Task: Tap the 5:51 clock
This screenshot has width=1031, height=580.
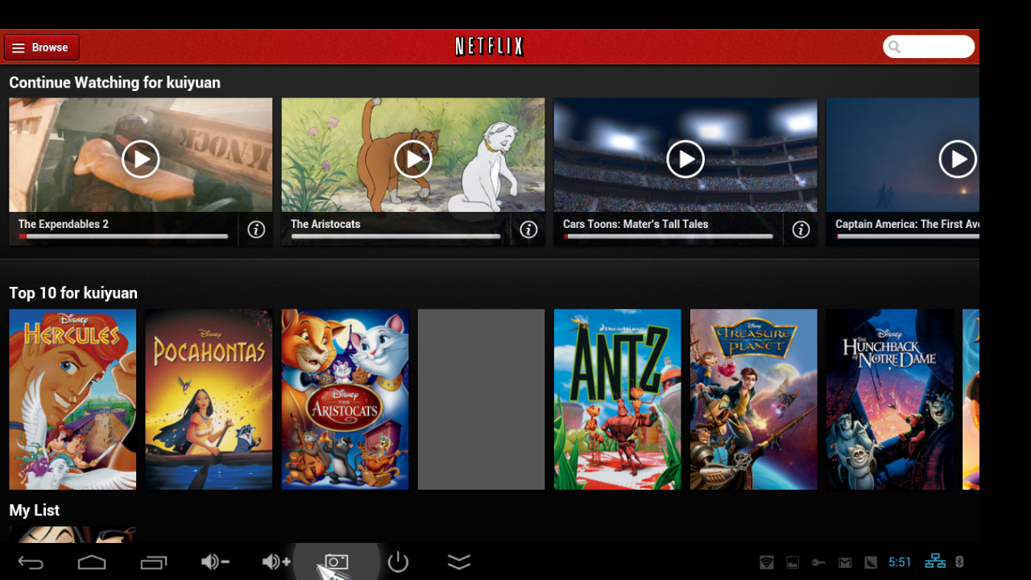Action: pos(900,562)
